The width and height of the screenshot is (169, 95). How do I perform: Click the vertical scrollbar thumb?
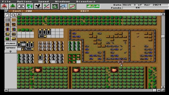click(163, 36)
